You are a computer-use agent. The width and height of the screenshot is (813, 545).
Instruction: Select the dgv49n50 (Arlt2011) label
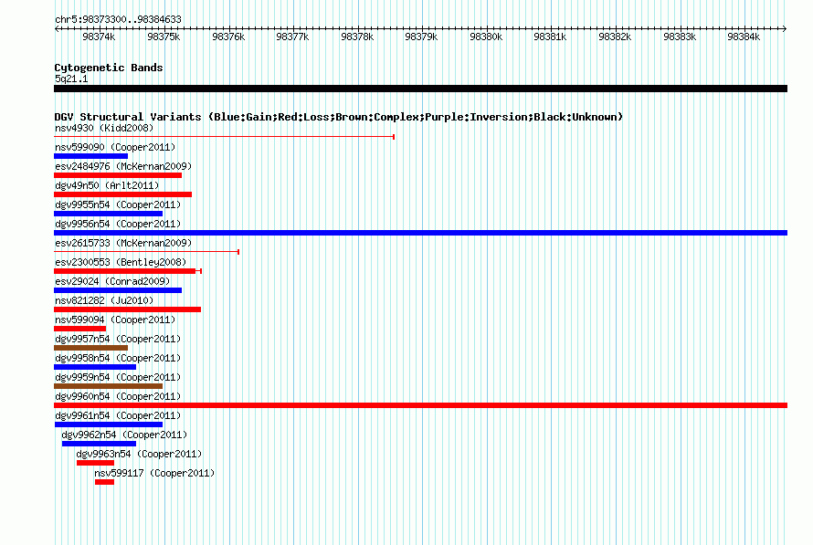click(x=107, y=185)
